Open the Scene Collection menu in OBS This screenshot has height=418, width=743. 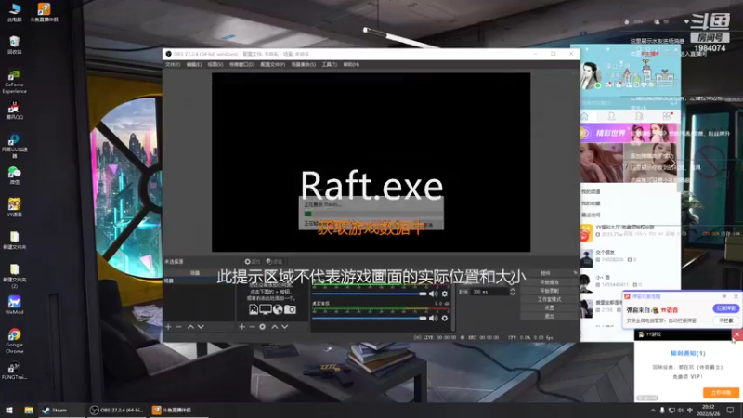(x=304, y=64)
